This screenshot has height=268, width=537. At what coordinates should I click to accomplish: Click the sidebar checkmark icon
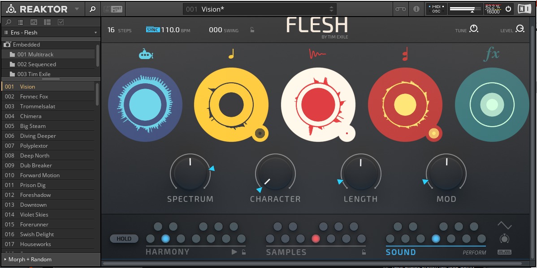pos(61,22)
